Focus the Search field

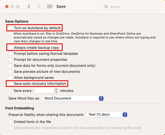[132, 7]
